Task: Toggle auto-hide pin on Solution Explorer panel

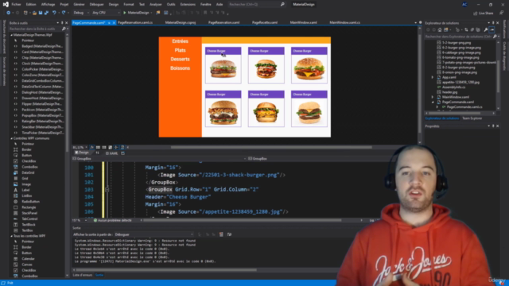Action: (x=493, y=23)
